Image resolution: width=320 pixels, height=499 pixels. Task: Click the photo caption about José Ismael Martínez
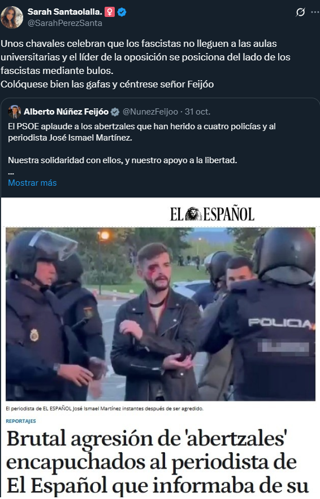pos(105,408)
